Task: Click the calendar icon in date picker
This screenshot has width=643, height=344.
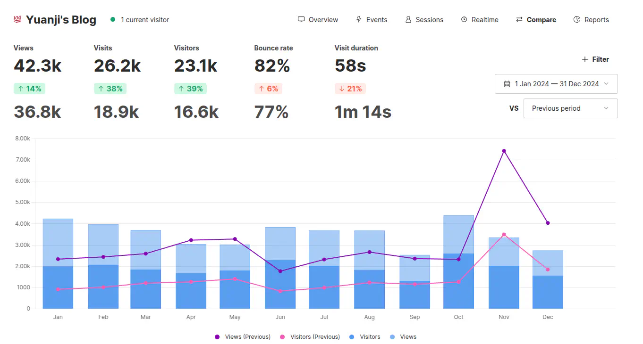Action: tap(507, 84)
